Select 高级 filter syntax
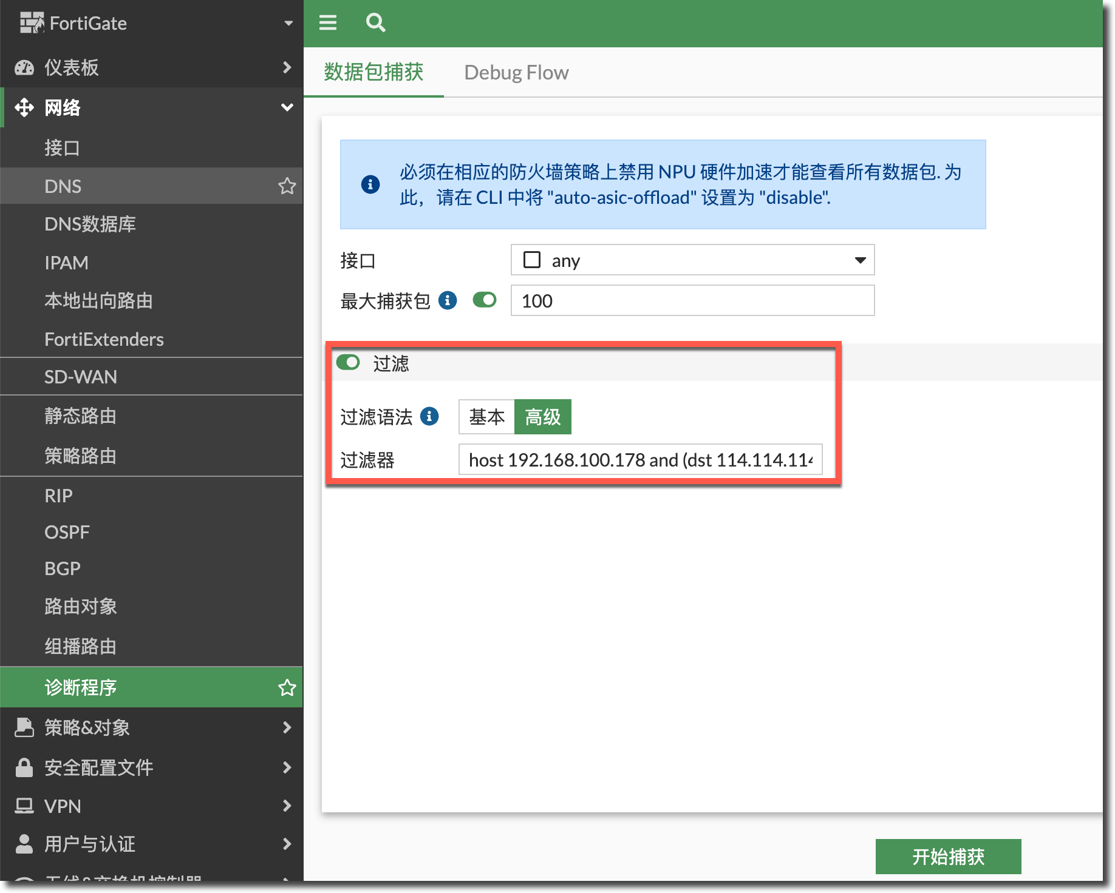 [543, 417]
